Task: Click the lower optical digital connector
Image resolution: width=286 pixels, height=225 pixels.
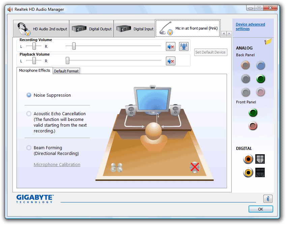Action: point(260,172)
